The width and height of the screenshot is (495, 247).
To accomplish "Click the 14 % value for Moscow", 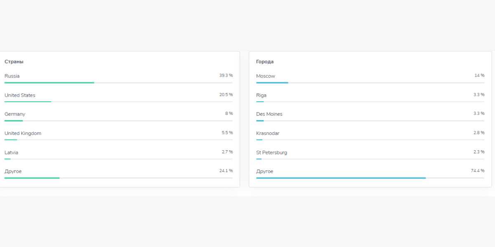I will (479, 76).
